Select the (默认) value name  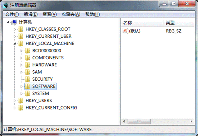pos(135,31)
